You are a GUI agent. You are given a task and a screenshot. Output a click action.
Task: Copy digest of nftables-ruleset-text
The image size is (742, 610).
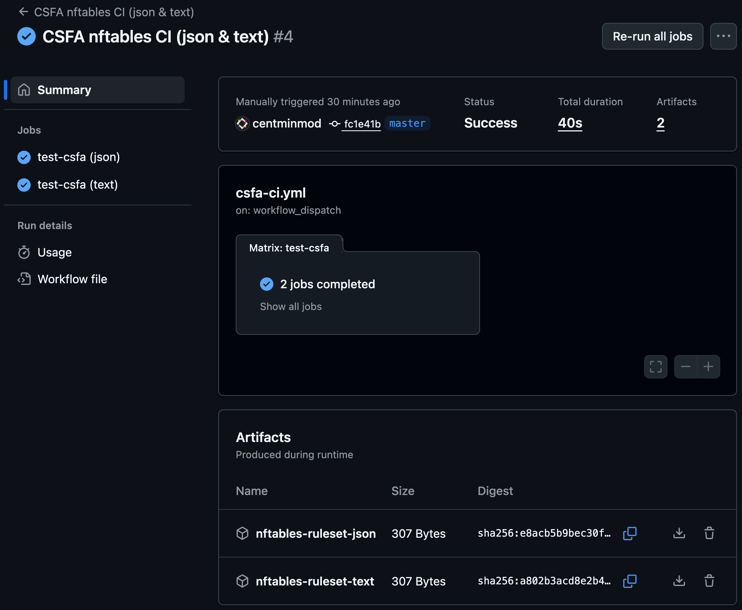click(630, 581)
